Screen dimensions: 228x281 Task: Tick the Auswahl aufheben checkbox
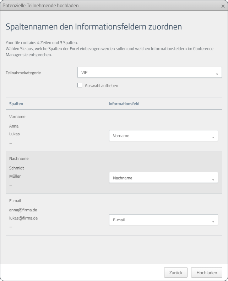pos(80,85)
